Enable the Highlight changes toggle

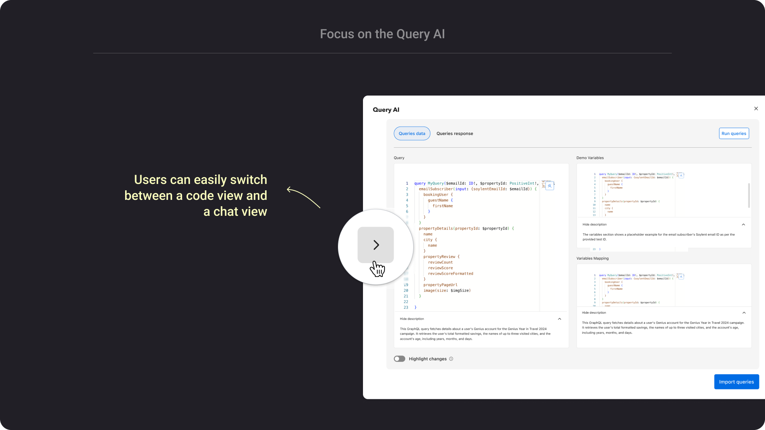(x=399, y=359)
